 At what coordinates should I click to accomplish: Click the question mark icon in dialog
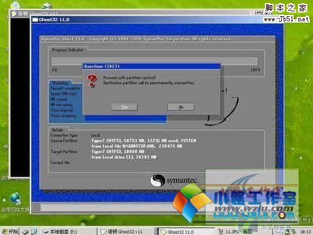(92, 81)
